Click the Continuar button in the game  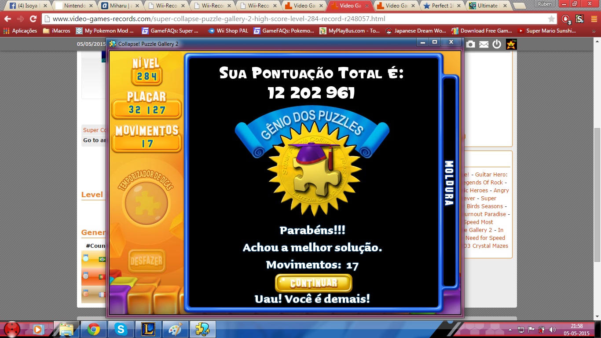[x=313, y=283]
